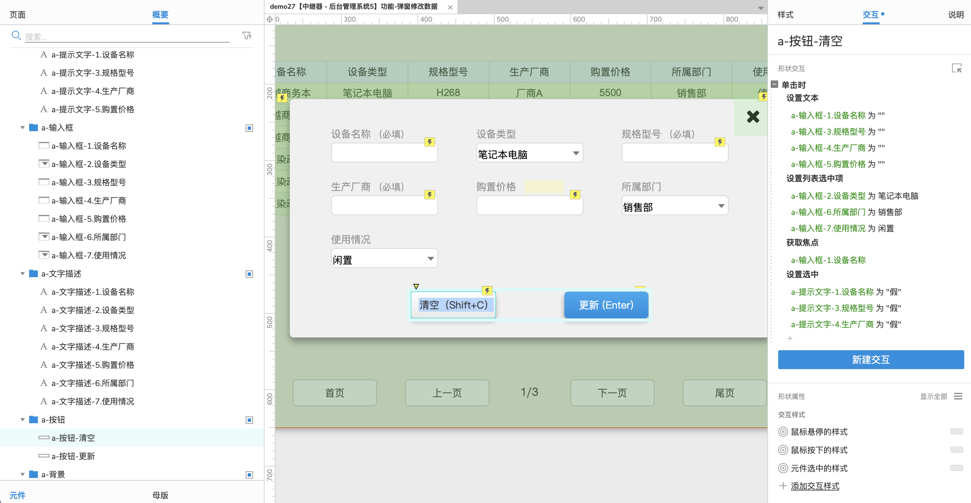Click the 鼠标悬停的样式 target icon
Screen dimensions: 971x503
point(783,431)
